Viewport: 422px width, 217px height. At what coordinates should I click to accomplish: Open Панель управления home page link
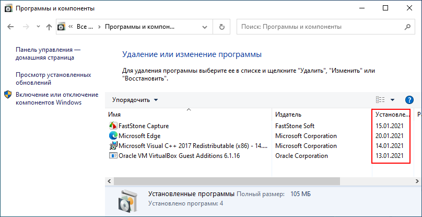point(48,54)
